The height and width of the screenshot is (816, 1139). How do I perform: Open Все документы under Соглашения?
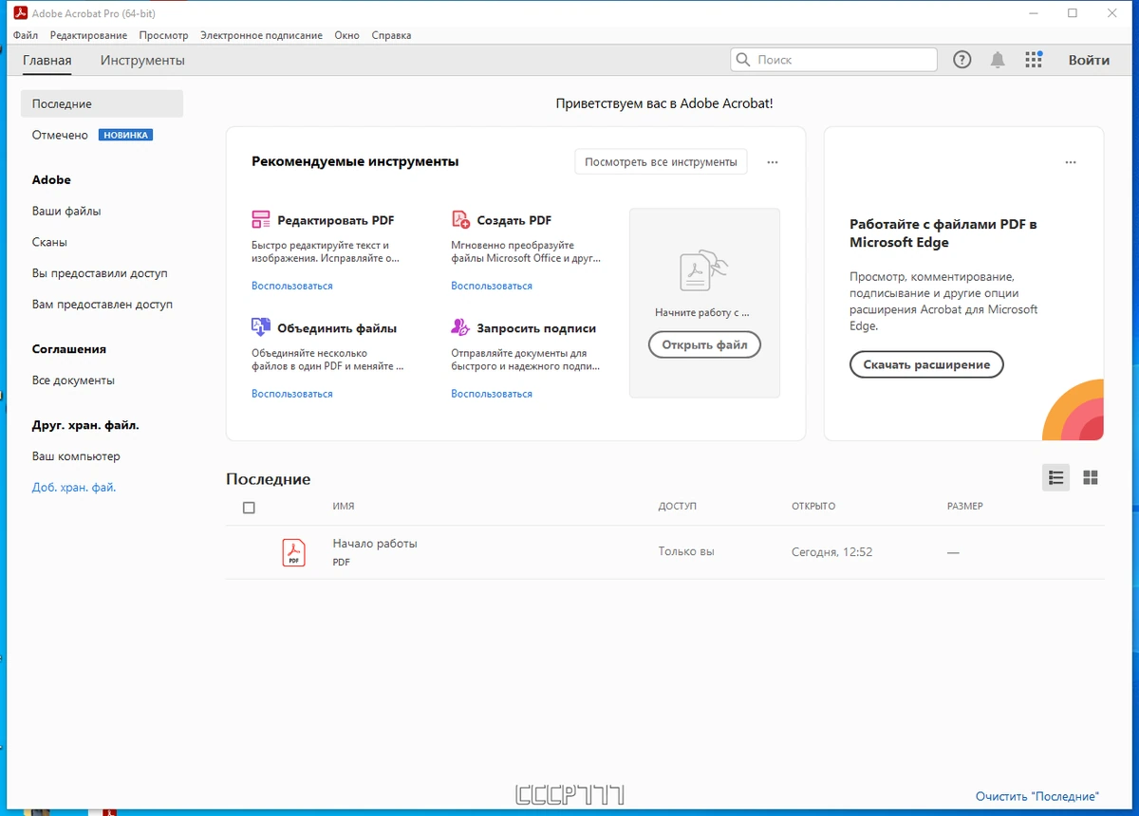pyautogui.click(x=73, y=380)
